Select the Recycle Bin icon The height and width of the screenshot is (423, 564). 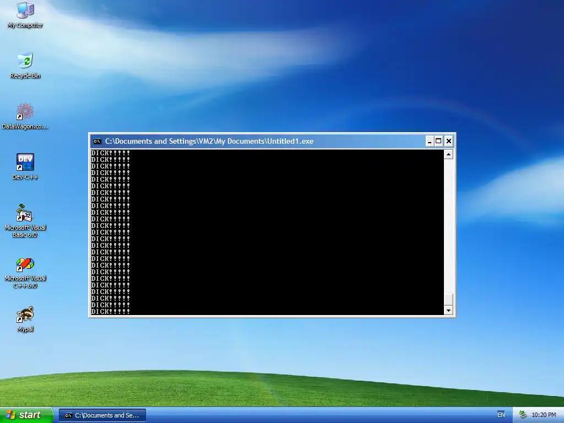(25, 66)
